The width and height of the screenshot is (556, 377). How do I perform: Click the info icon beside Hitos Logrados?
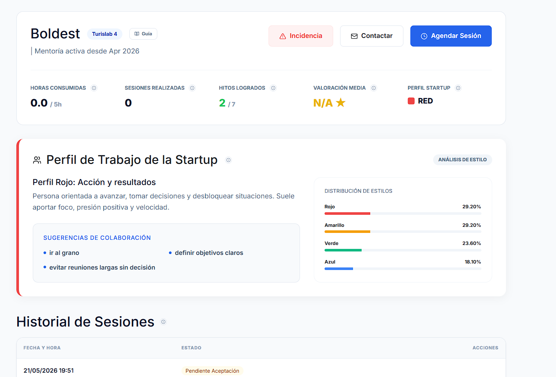[273, 88]
